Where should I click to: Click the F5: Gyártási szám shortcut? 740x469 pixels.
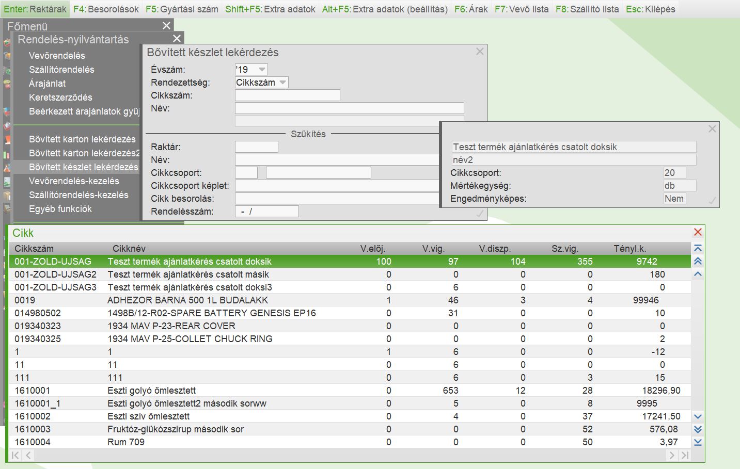182,9
